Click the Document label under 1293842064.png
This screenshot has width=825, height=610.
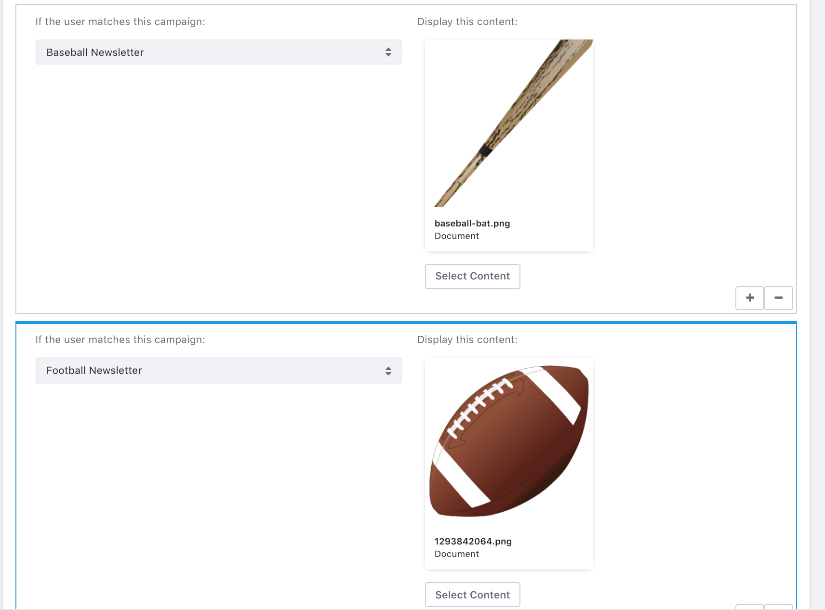click(457, 554)
